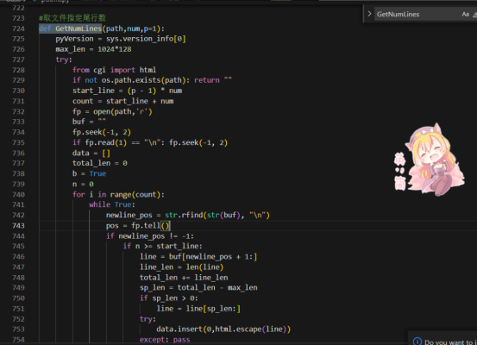Click the info icon in the notification popup
Image resolution: width=477 pixels, height=345 pixels.
417,342
